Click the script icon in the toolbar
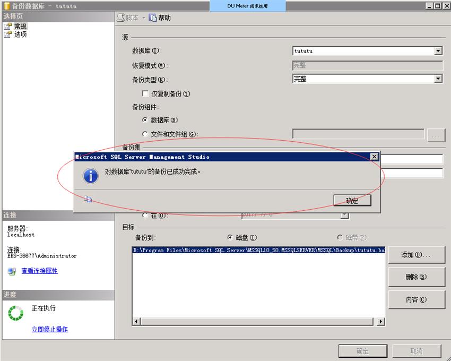 pyautogui.click(x=120, y=18)
